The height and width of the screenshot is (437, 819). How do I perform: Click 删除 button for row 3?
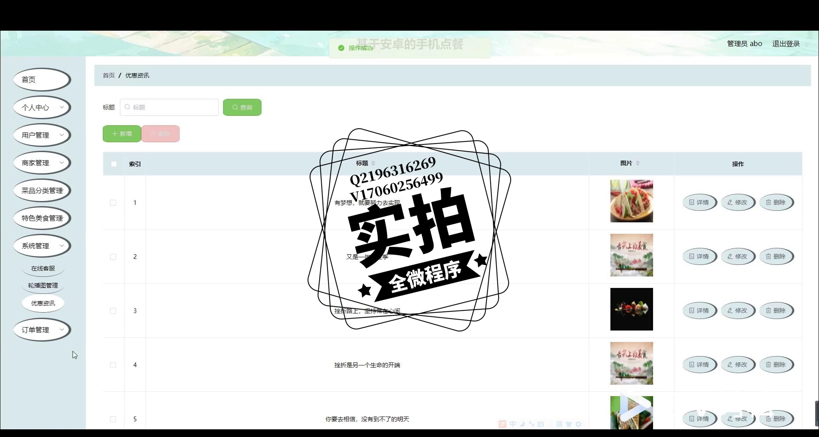(x=776, y=311)
